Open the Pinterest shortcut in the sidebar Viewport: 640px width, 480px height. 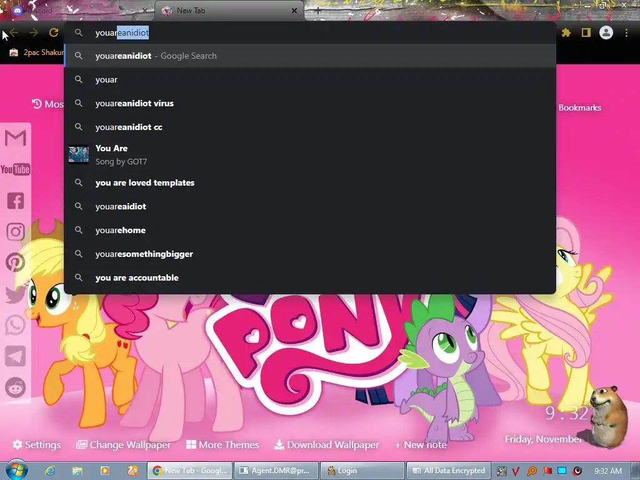click(x=16, y=263)
